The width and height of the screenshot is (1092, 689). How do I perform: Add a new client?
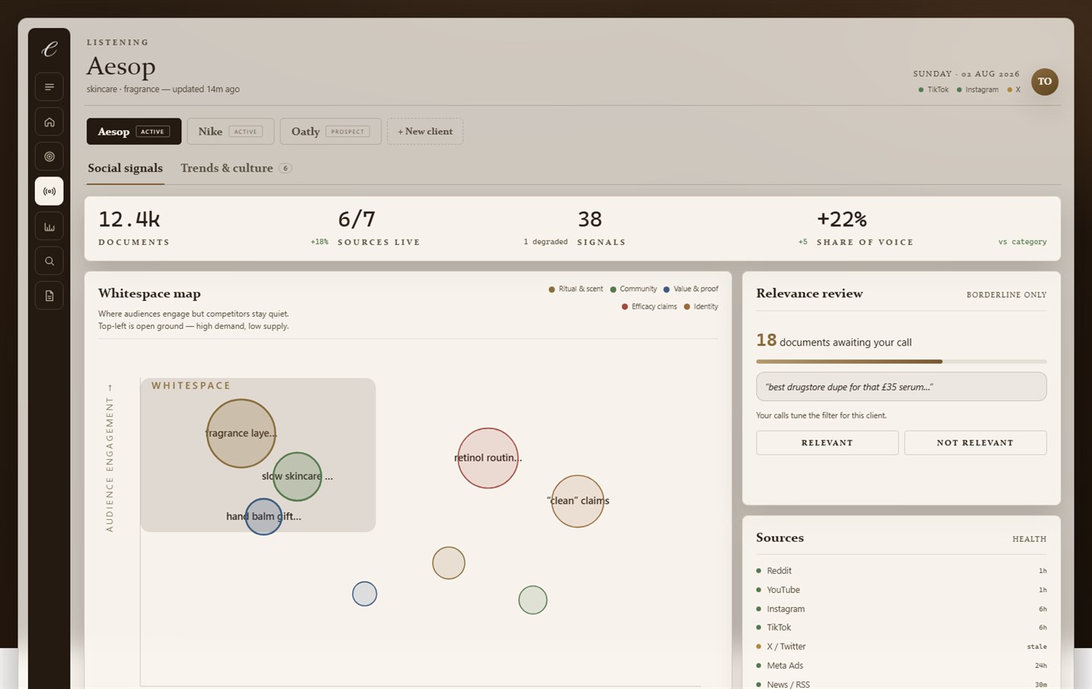(425, 131)
